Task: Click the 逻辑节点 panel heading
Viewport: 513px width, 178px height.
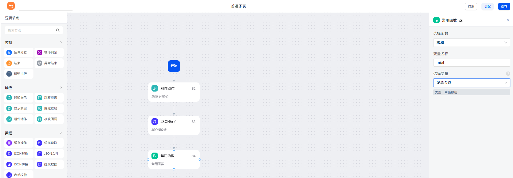Action: [x=12, y=18]
